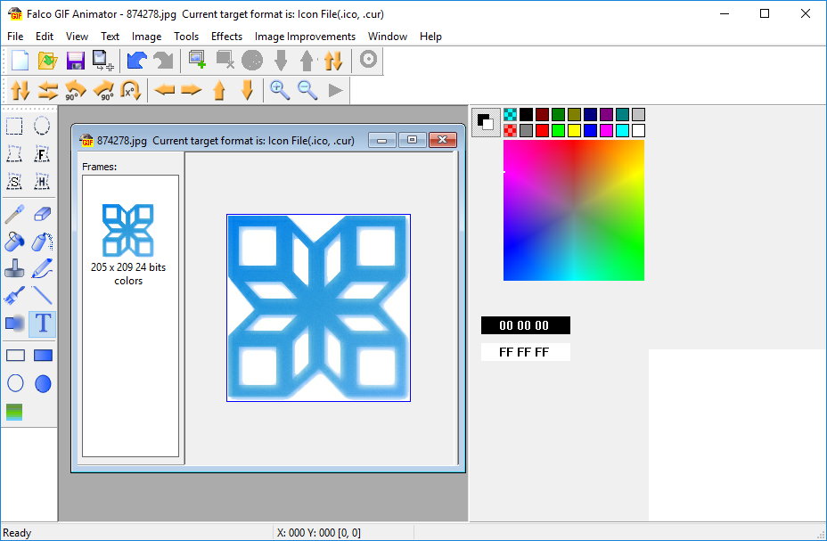Click the Add Frame toolbar icon
This screenshot has height=541, width=827.
click(x=197, y=61)
